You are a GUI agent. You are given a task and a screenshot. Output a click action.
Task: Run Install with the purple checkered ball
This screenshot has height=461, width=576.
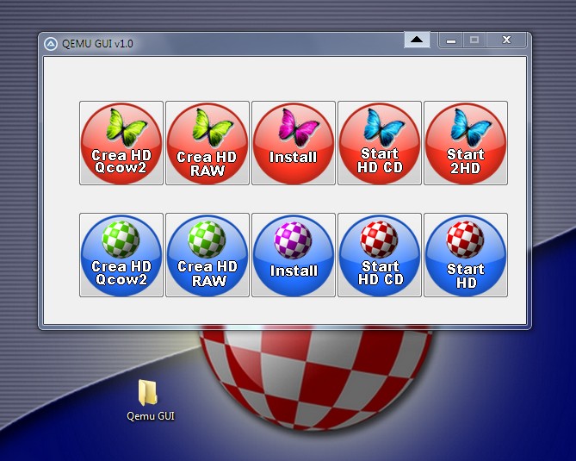[294, 255]
